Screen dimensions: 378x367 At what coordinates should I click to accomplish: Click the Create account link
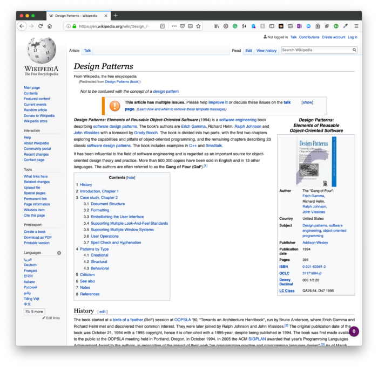pyautogui.click(x=333, y=37)
